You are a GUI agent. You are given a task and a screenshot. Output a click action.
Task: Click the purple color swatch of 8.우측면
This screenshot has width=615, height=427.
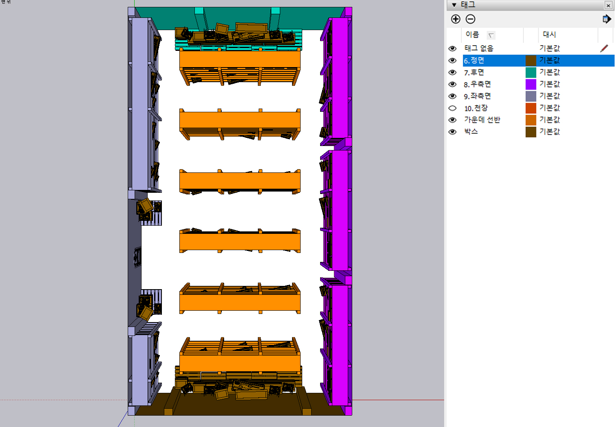(x=530, y=84)
